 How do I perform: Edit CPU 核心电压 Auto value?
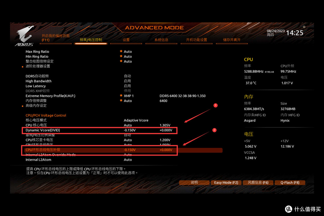pyautogui.click(x=128, y=125)
